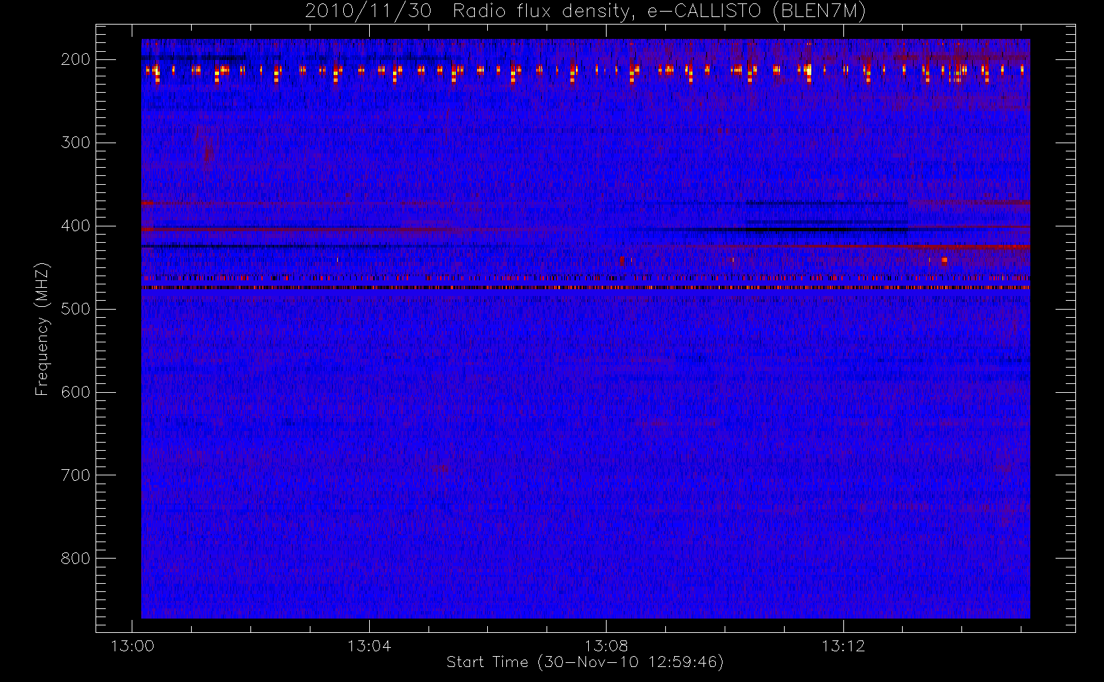Click the 700 frequency tick label
Screen dimensions: 1104x682
point(76,475)
